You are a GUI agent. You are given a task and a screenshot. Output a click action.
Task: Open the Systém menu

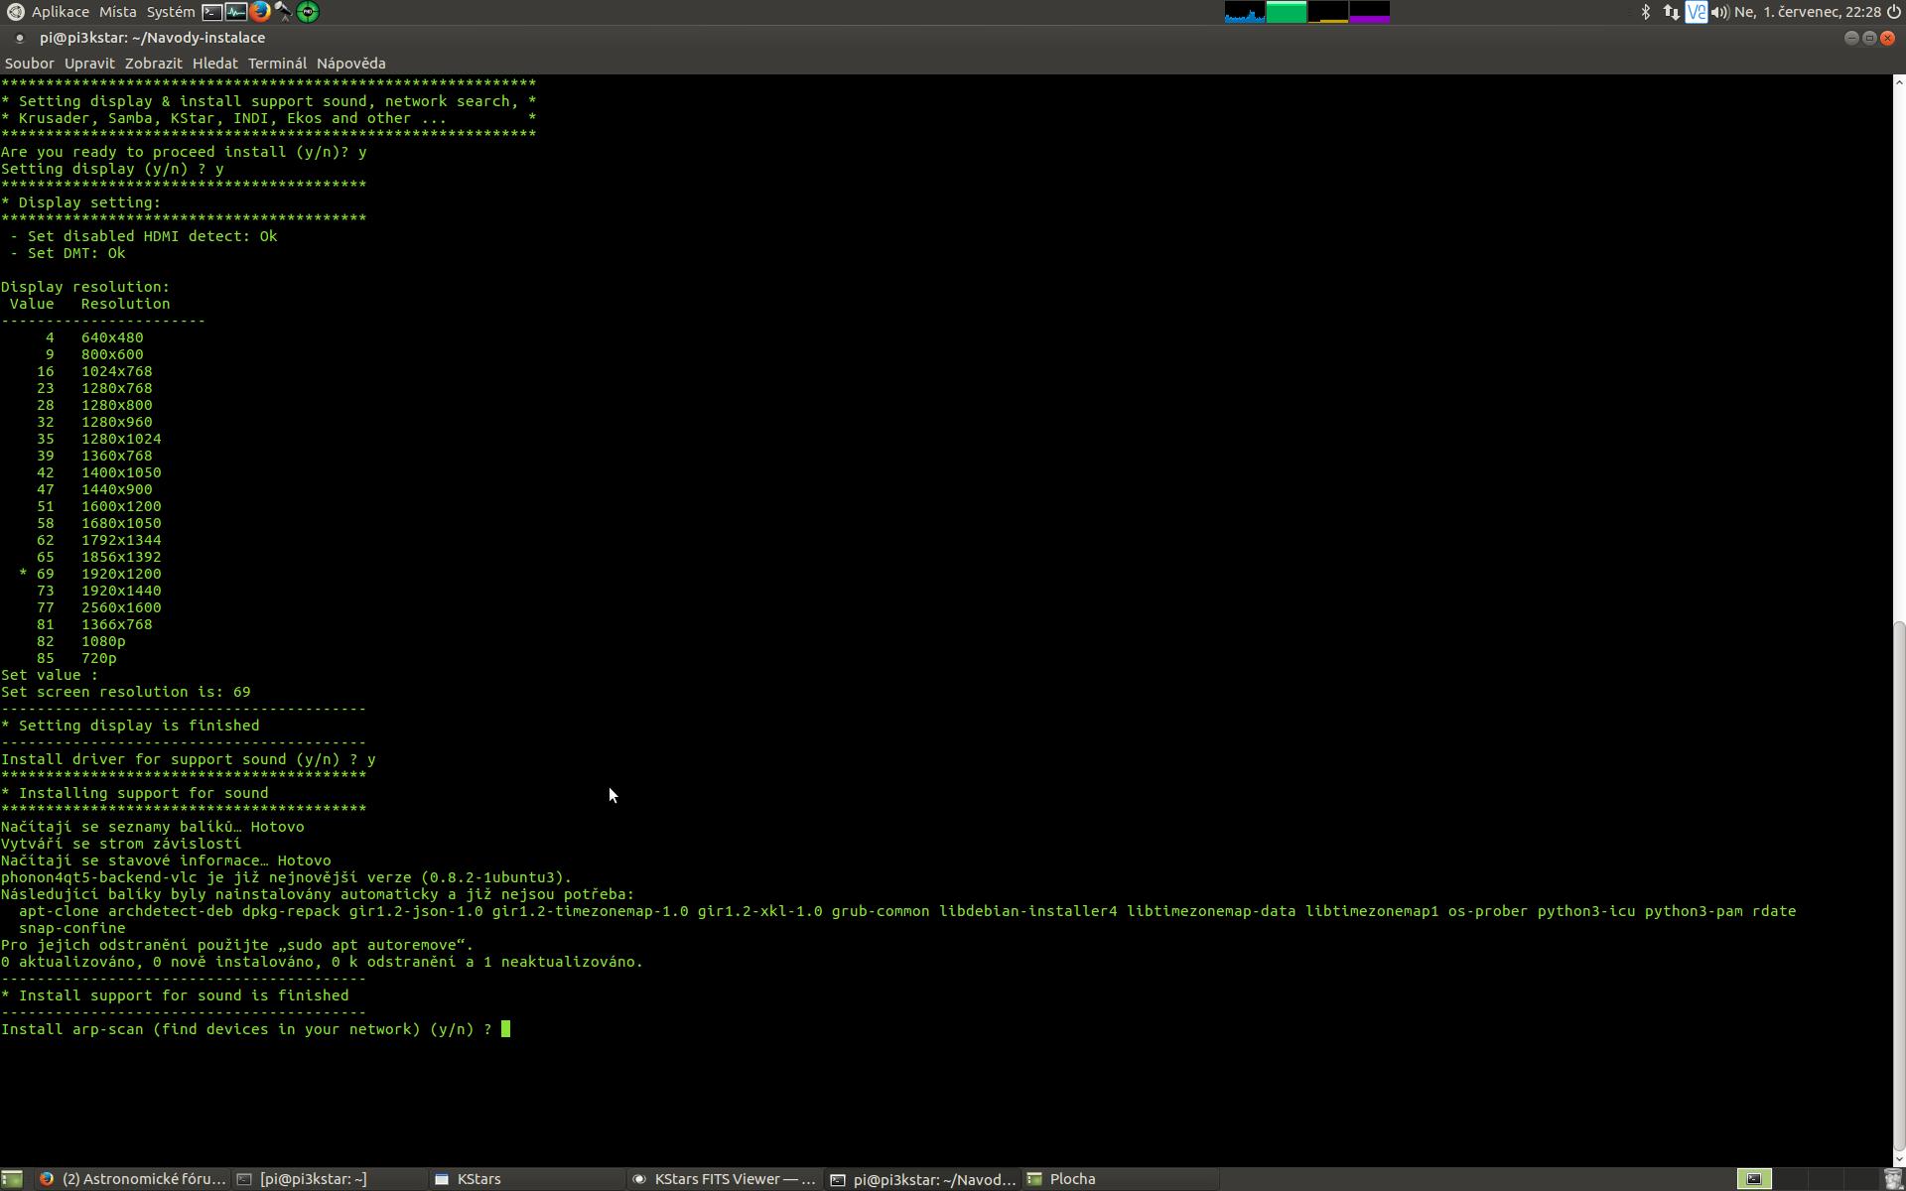coord(171,12)
